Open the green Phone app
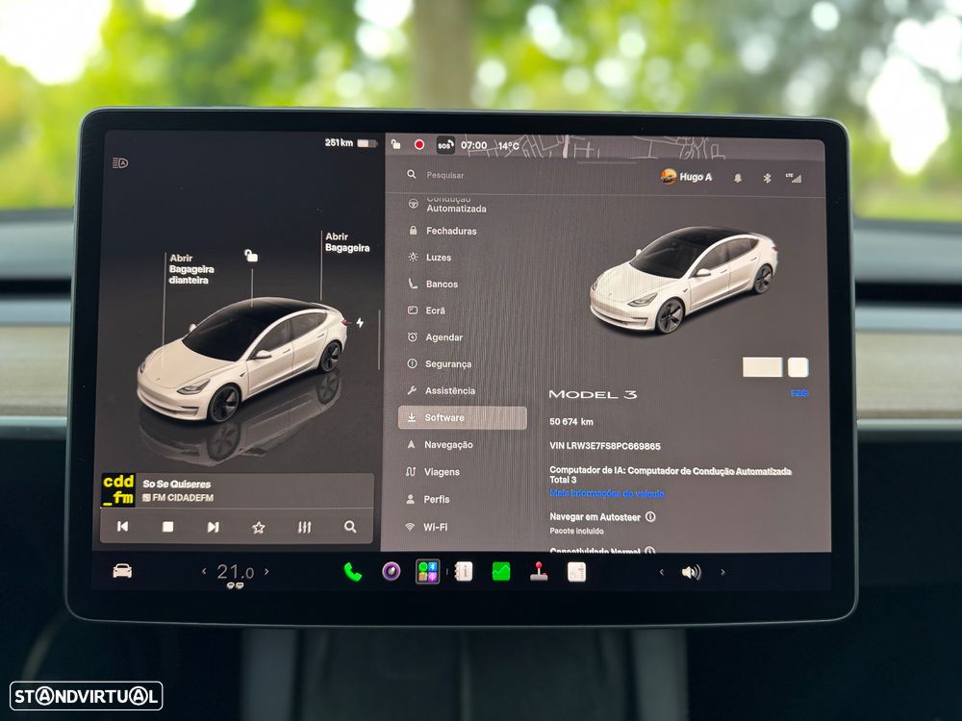This screenshot has width=962, height=721. (x=352, y=571)
